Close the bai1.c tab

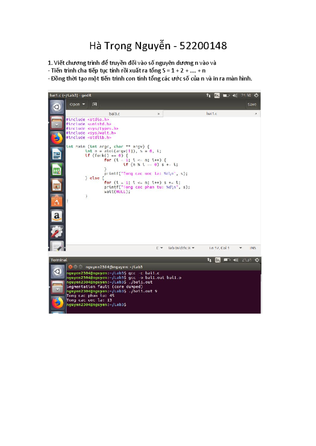point(256,114)
